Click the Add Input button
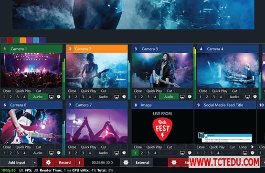Screen dimensions: 265x173 click(17, 162)
